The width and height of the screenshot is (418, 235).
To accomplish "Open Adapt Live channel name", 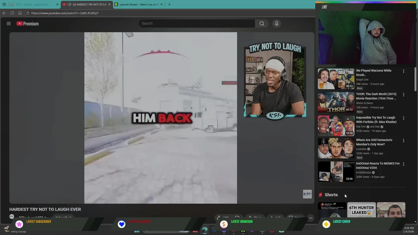I will click(362, 80).
